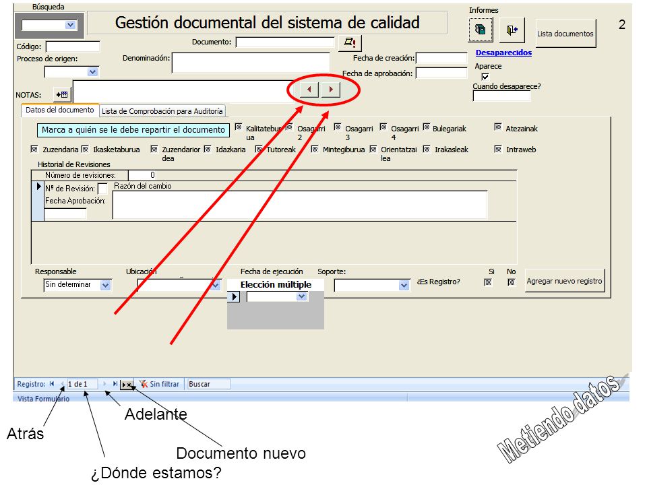Click the Razón del cambio text area
Image resolution: width=647 pixels, height=485 pixels.
(300, 204)
